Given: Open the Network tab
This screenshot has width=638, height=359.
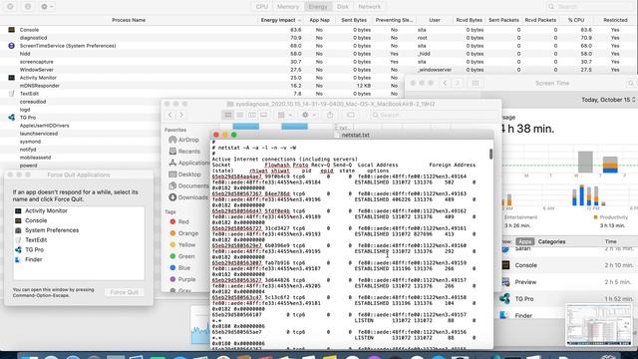Looking at the screenshot, I should pyautogui.click(x=369, y=7).
